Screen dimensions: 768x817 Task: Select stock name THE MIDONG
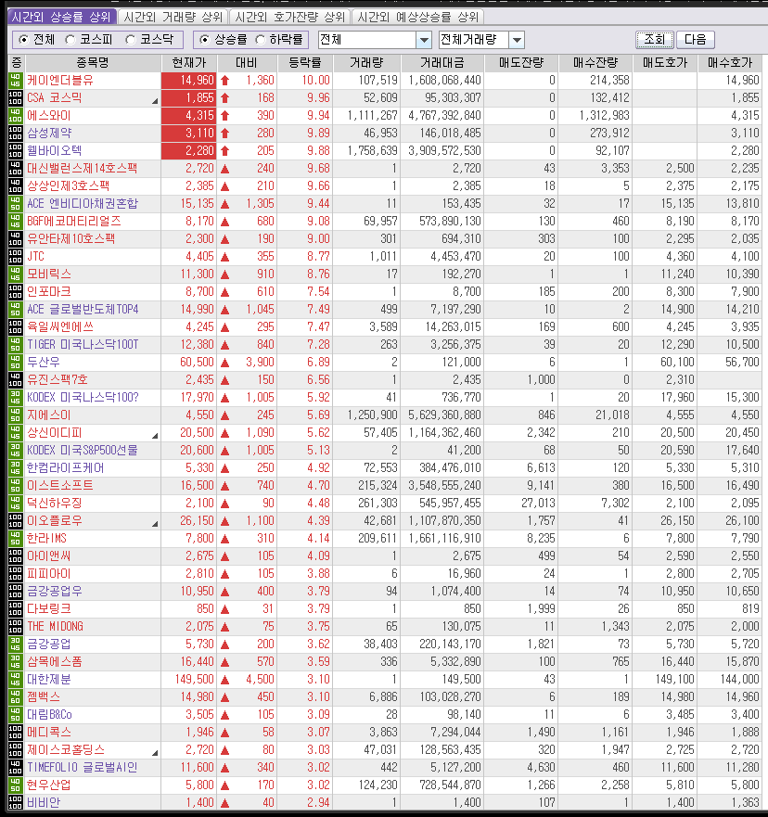click(56, 626)
